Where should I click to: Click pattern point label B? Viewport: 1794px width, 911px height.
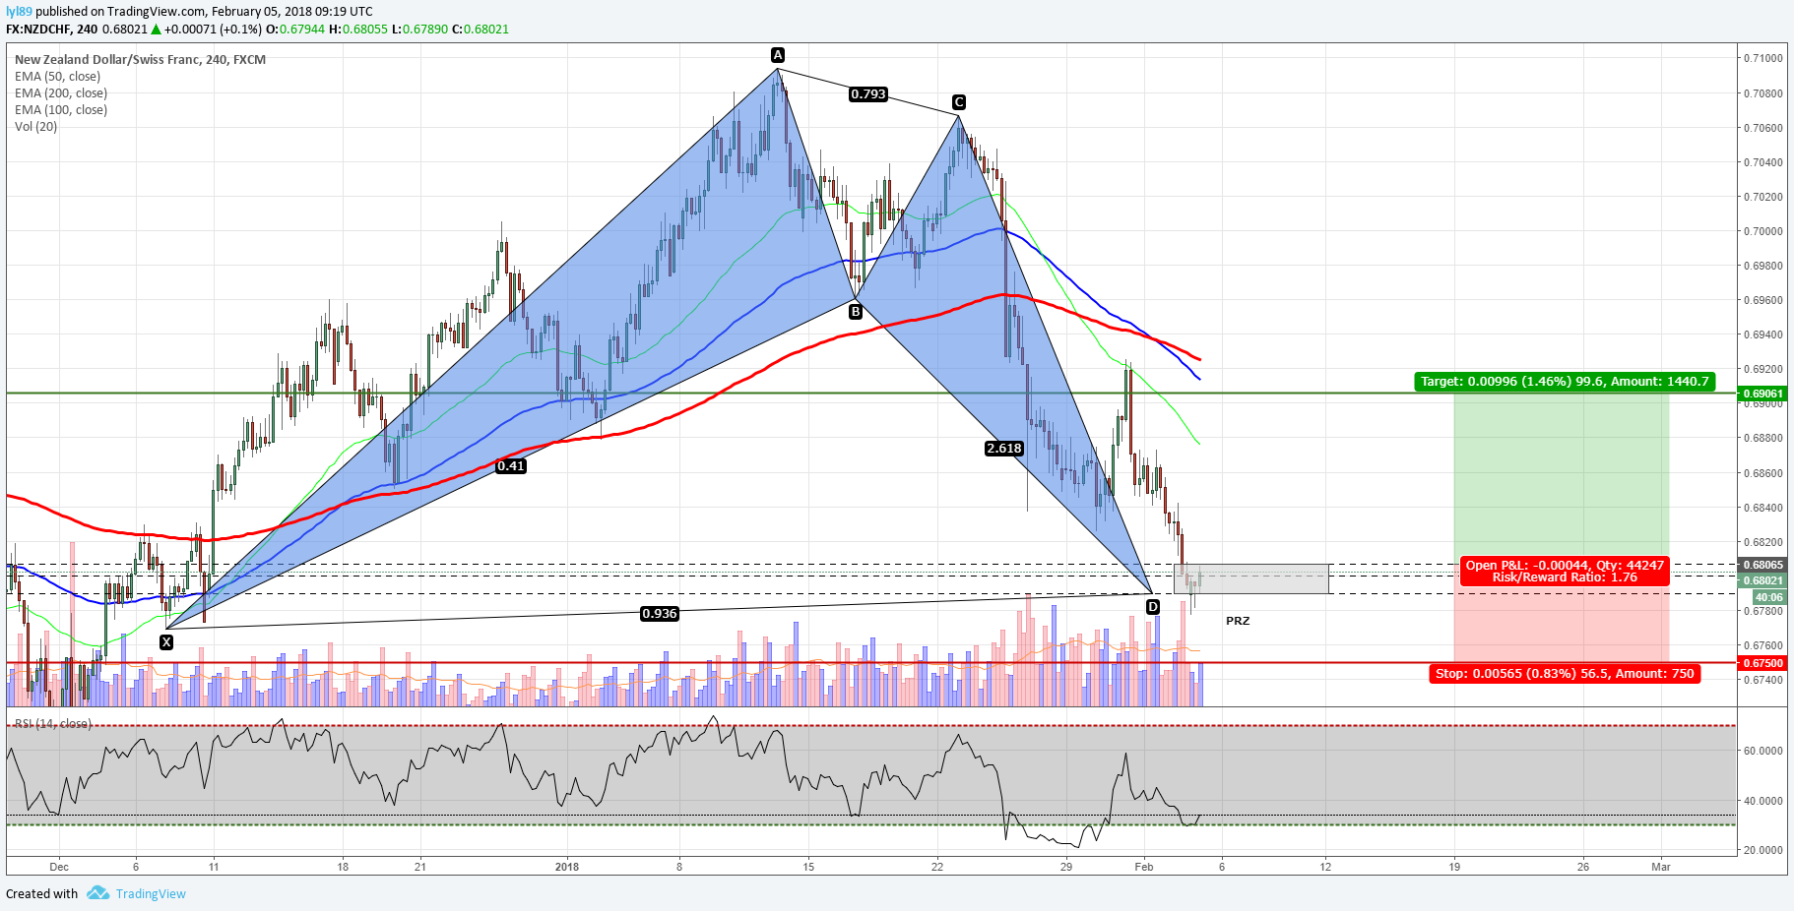[x=856, y=312]
